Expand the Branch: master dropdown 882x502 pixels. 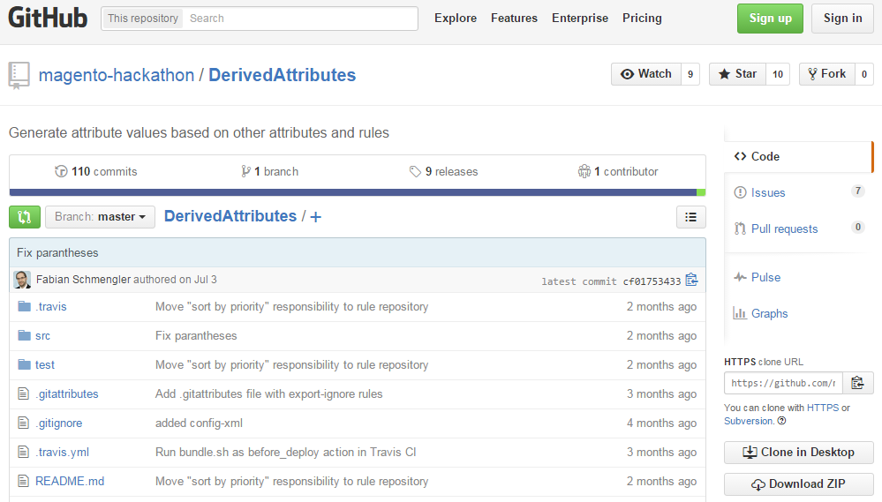(x=100, y=217)
